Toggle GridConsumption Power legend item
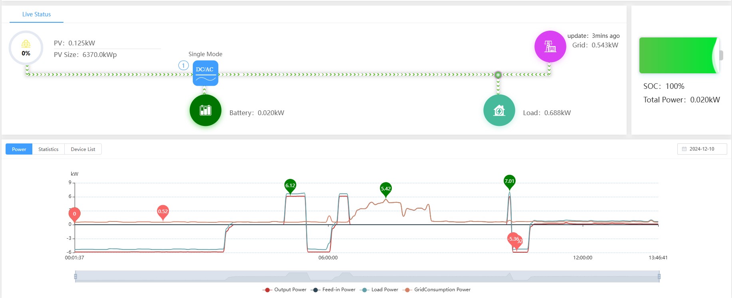732x298 pixels. 437,290
